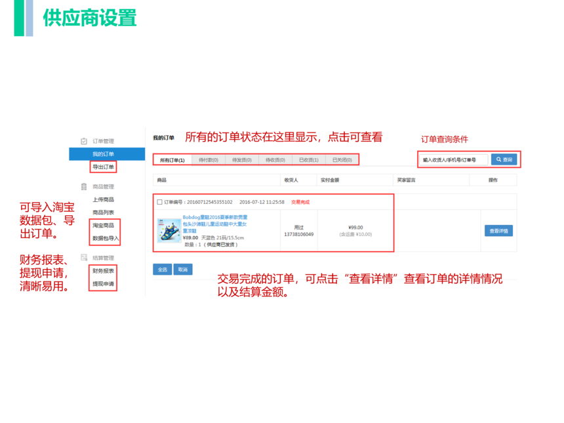Image resolution: width=564 pixels, height=423 pixels.
Task: Click the order search input field
Action: coord(454,159)
